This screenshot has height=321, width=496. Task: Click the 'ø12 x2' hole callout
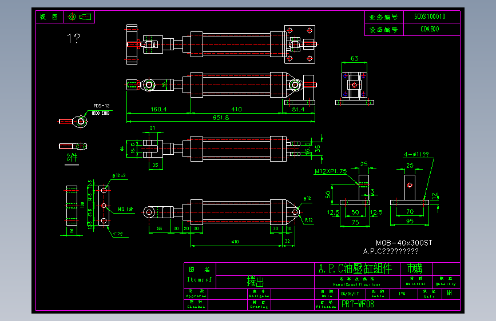pos(119,175)
